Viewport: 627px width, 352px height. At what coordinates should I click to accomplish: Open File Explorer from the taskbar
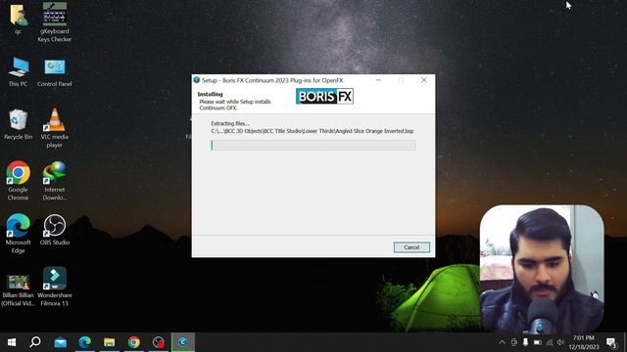(x=109, y=342)
